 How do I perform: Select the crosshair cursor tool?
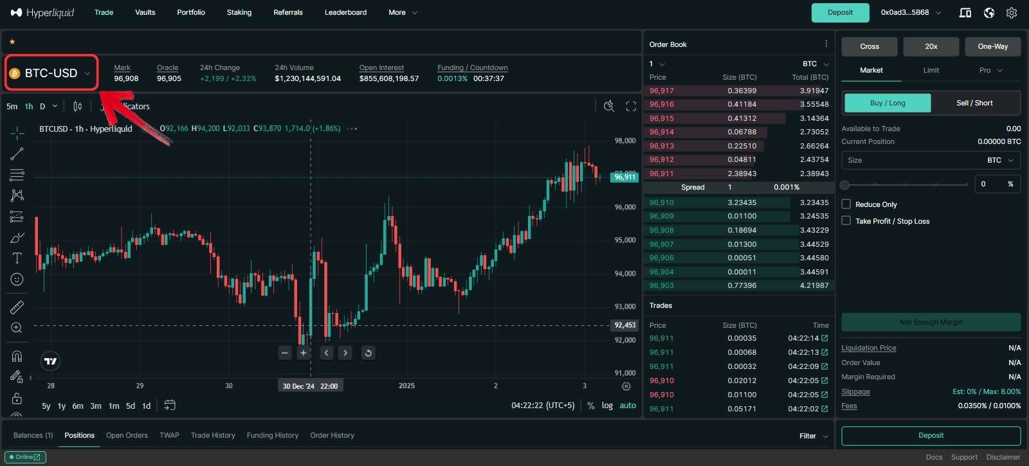[17, 133]
